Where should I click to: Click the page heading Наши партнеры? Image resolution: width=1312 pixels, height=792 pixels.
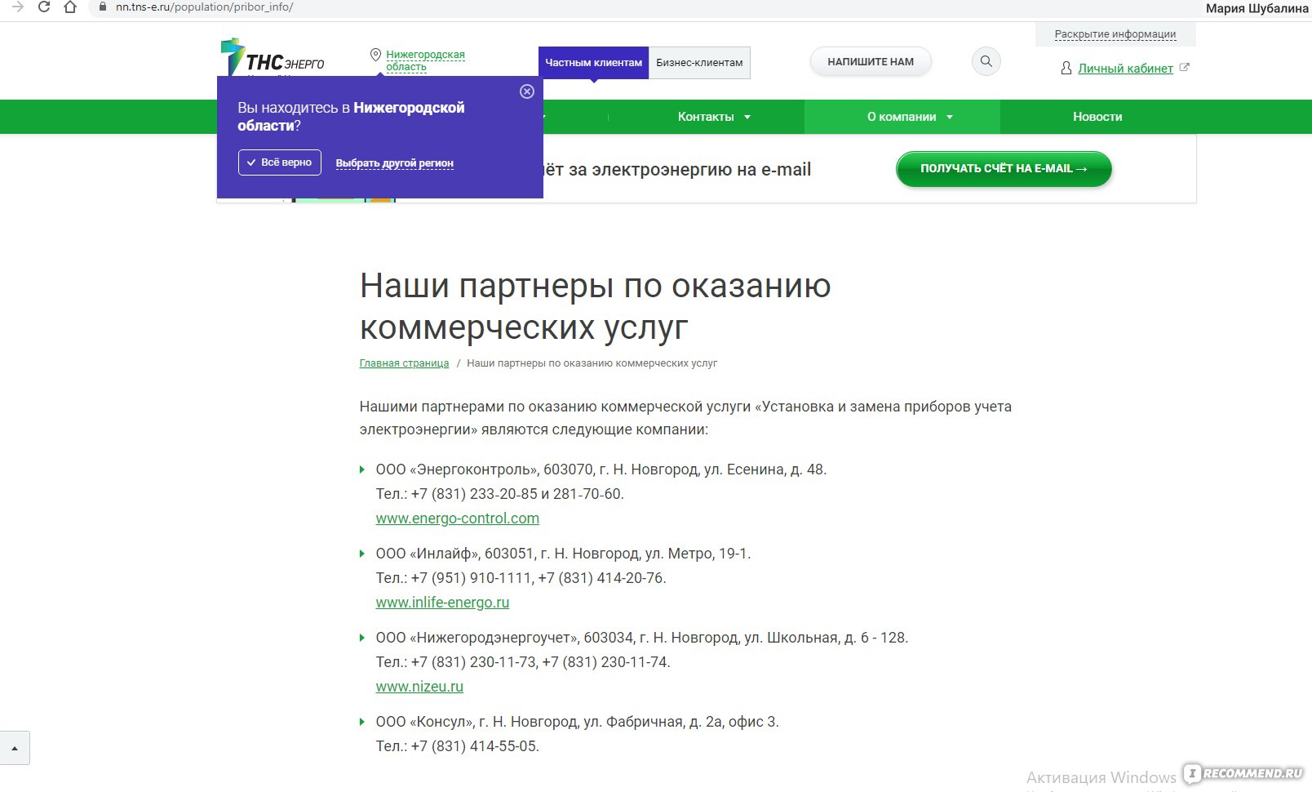(x=595, y=306)
